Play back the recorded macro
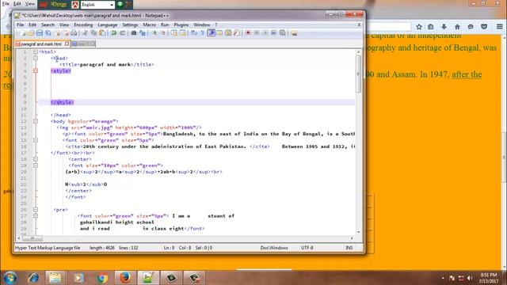 [265, 33]
